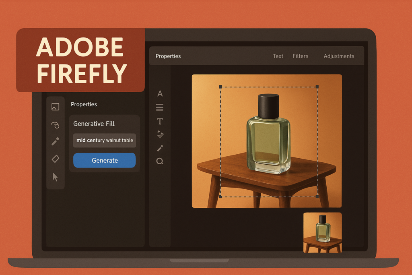412x275 pixels.
Task: Click the image icon in the left toolbar
Action: click(x=56, y=107)
